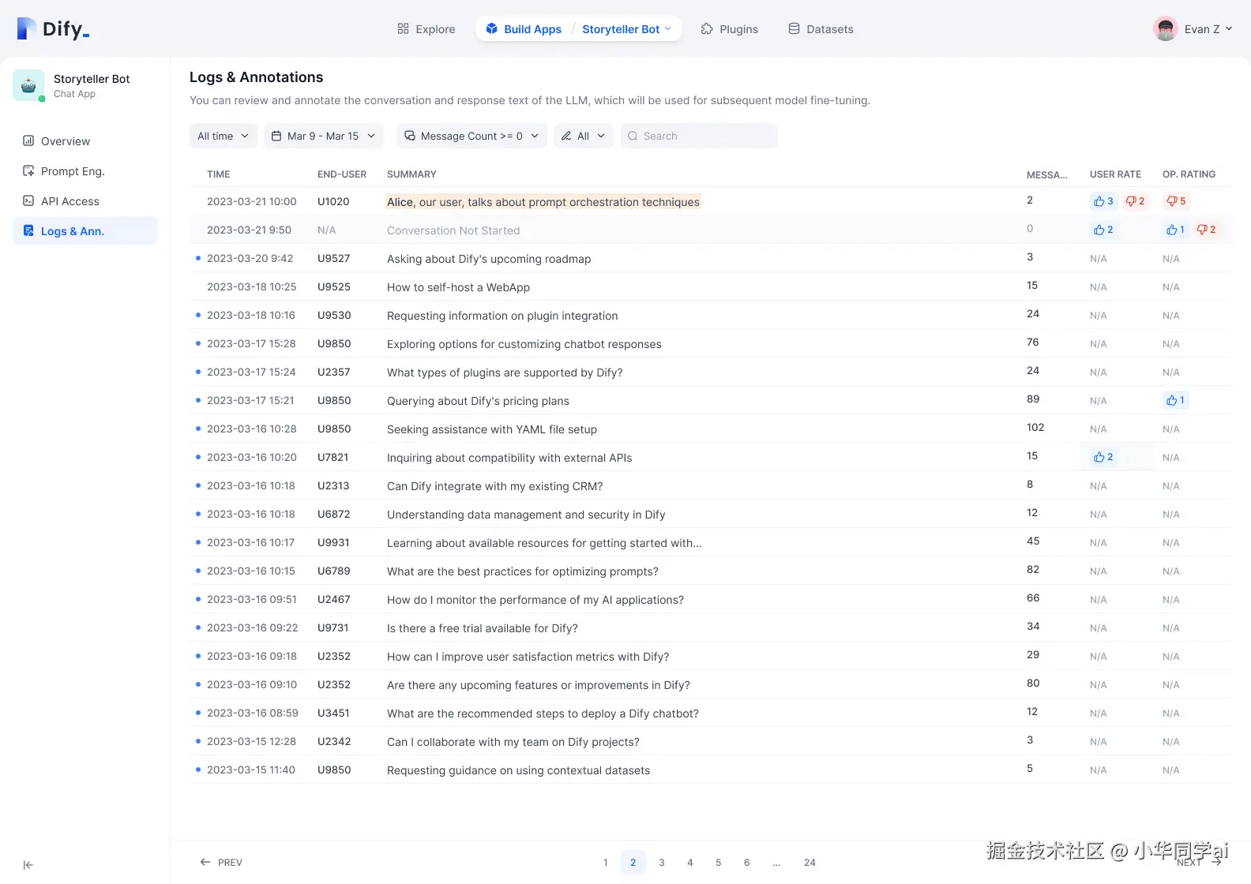Image resolution: width=1251 pixels, height=884 pixels.
Task: Click thumbs-up 3 user rating for U1020
Action: pyautogui.click(x=1103, y=201)
